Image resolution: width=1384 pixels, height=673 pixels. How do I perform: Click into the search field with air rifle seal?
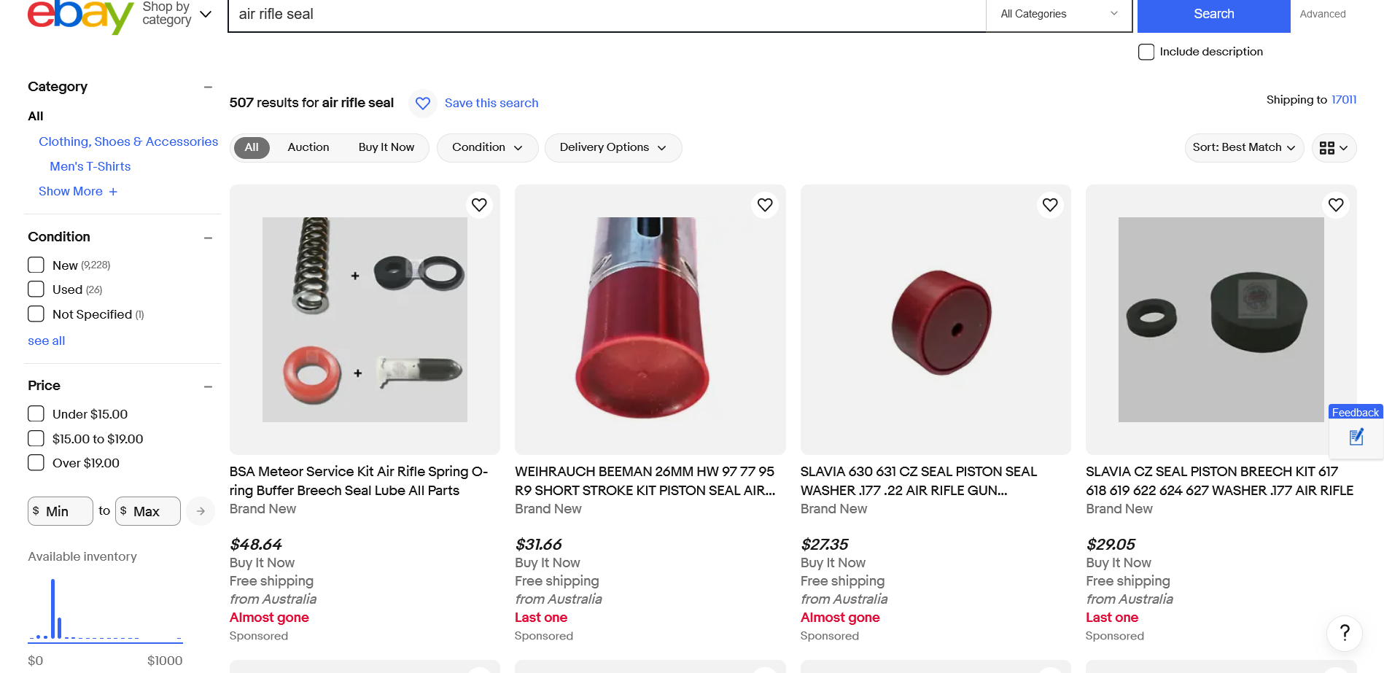[x=607, y=15]
